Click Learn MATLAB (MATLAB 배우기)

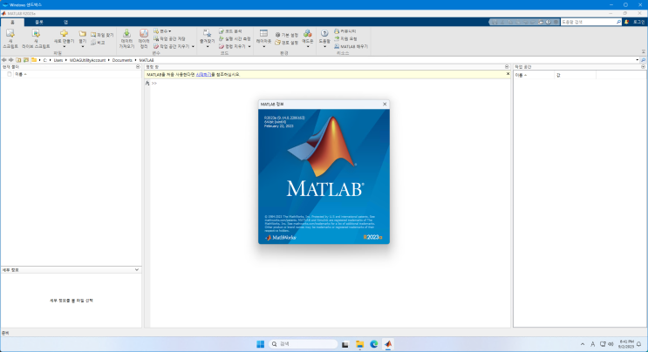tap(351, 47)
